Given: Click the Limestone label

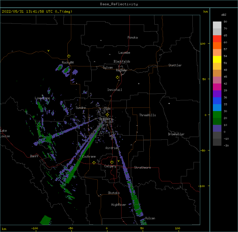Looking at the screenshot, I should [x=42, y=98].
